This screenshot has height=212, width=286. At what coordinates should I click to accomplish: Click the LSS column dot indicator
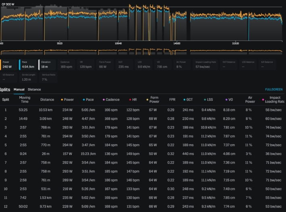click(x=205, y=100)
